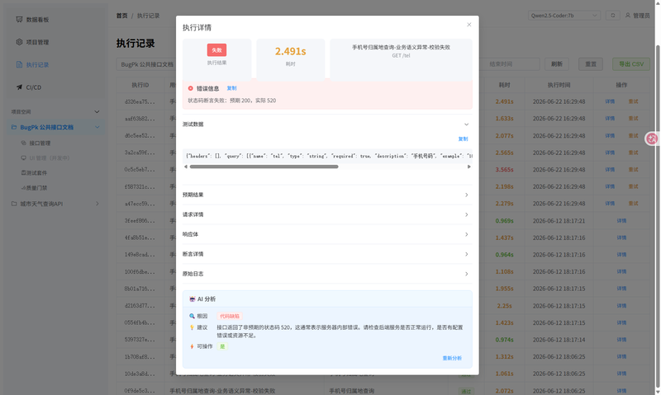This screenshot has height=395, width=661.
Task: Click the 可操作 lightning icon
Action: coord(192,346)
